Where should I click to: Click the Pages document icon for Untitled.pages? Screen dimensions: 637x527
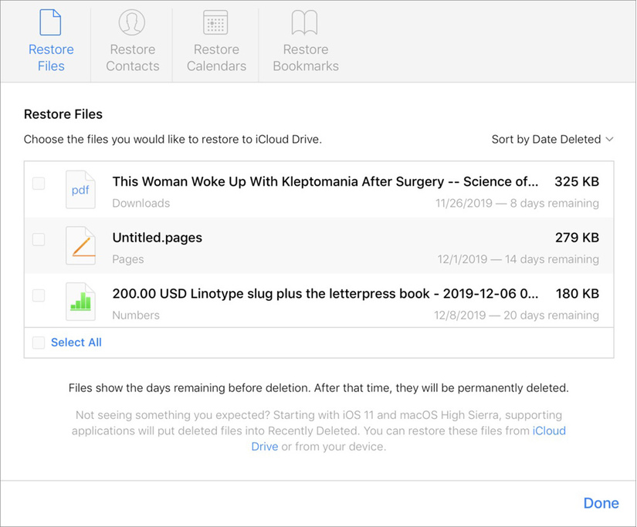point(80,245)
